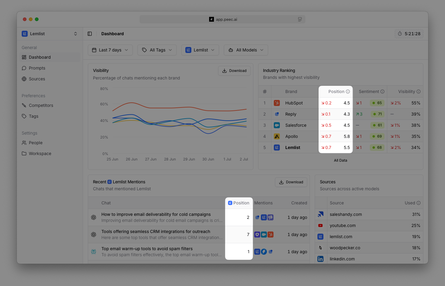This screenshot has height=286, width=445.
Task: Open Sources from the sidebar
Action: 37,79
